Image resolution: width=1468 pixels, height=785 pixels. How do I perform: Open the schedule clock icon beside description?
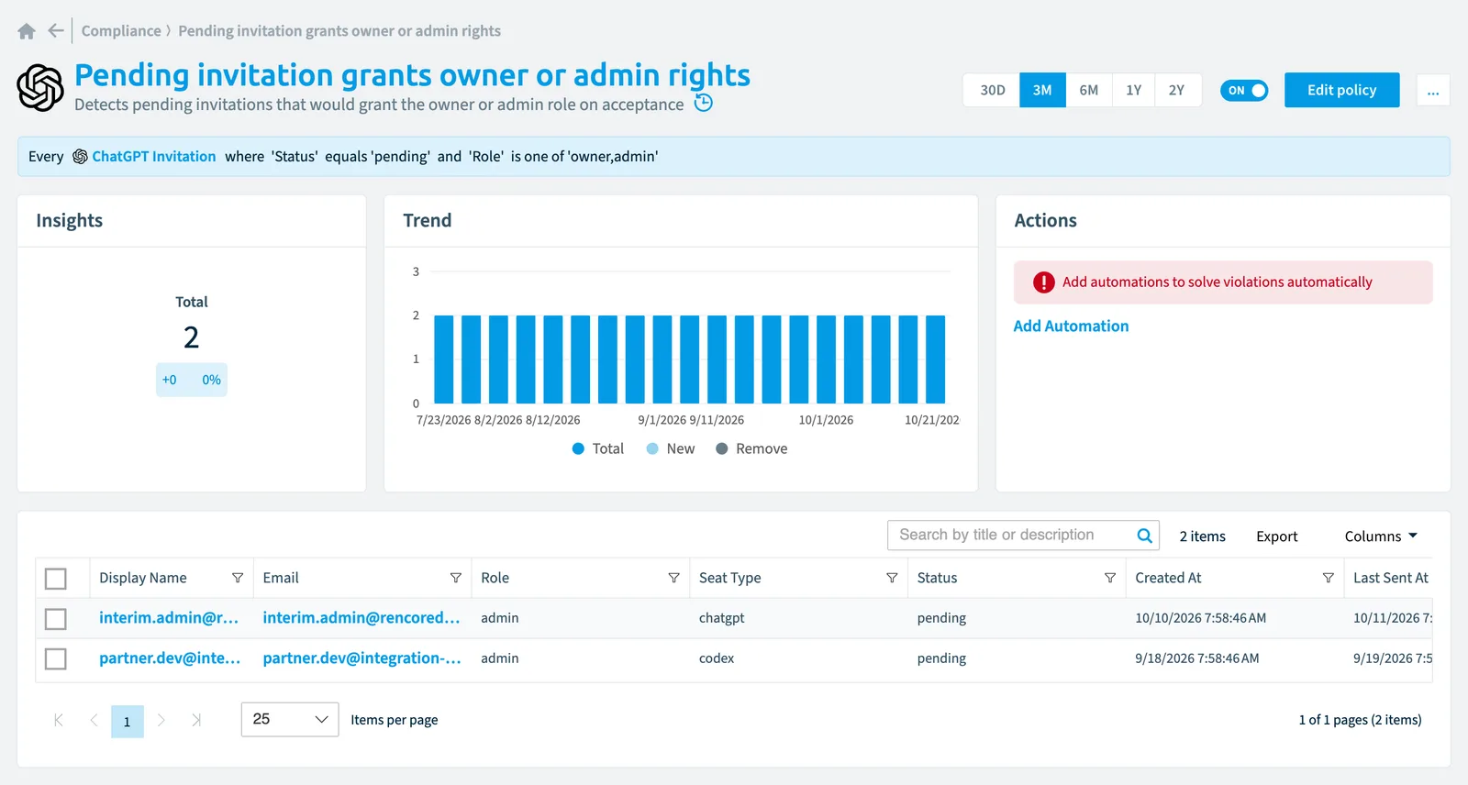704,103
